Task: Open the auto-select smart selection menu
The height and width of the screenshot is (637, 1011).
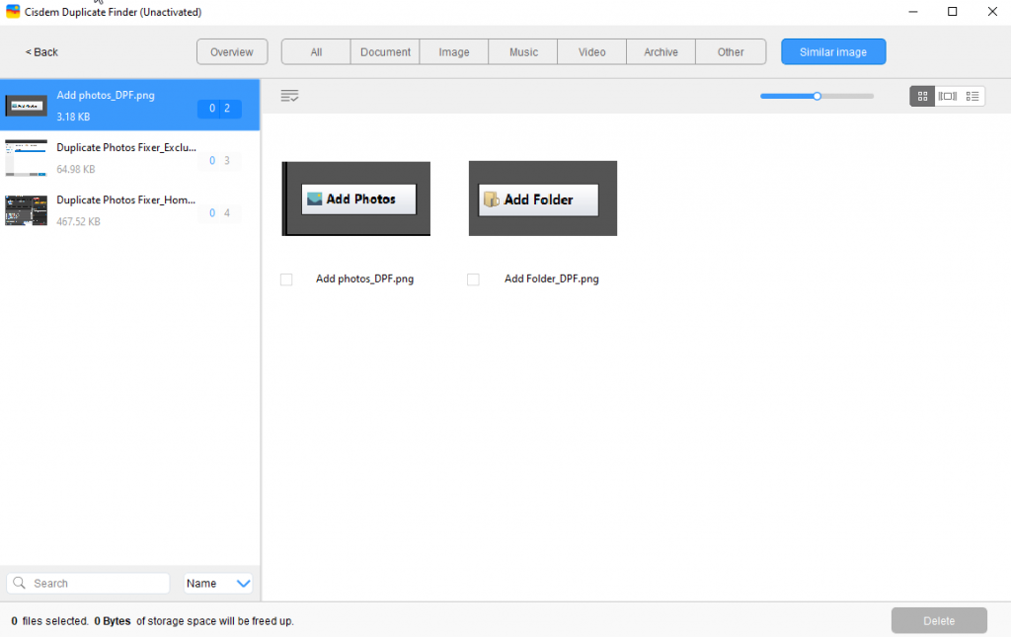Action: pos(289,95)
